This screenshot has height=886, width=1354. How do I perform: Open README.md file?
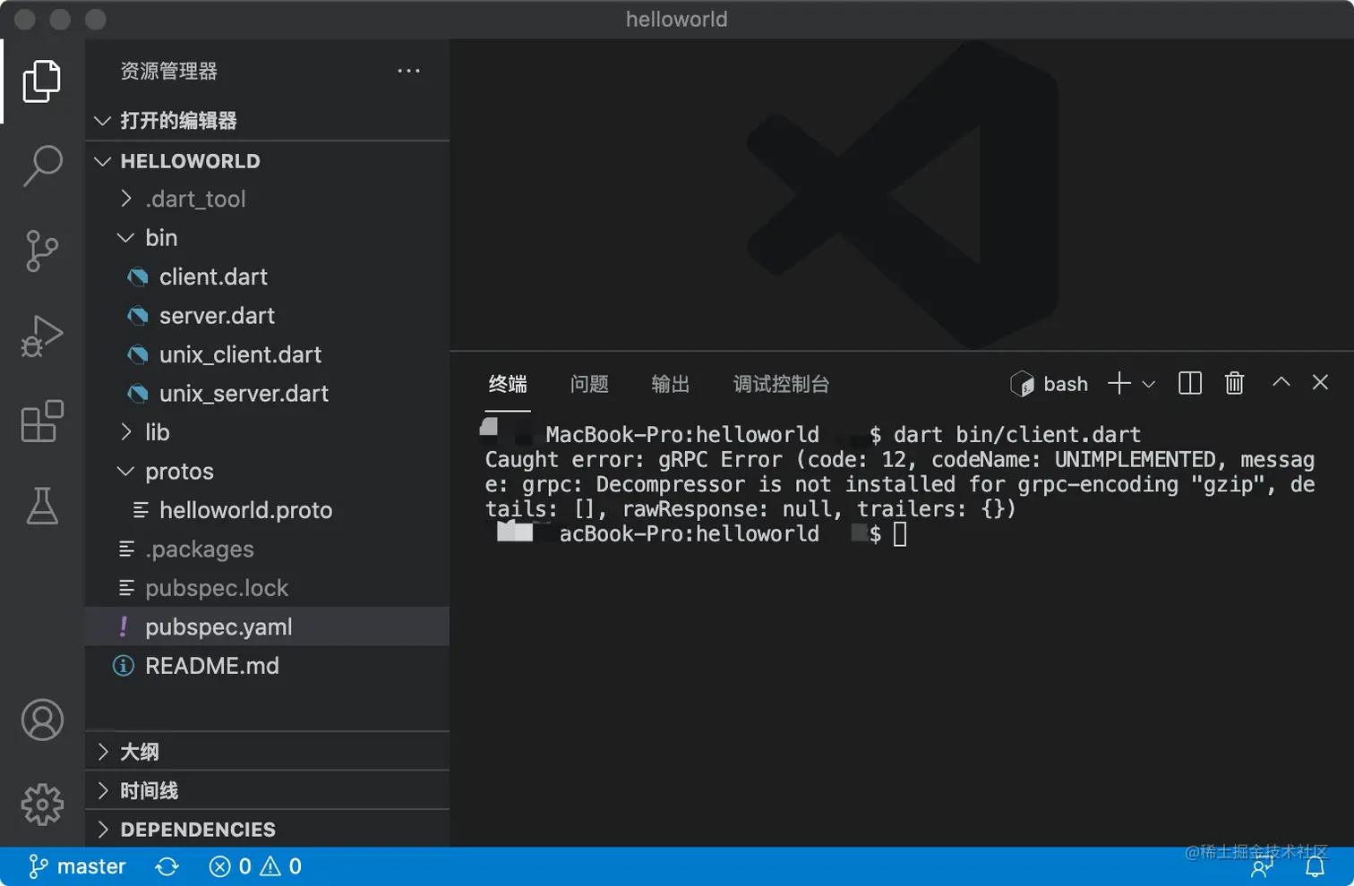click(267, 666)
